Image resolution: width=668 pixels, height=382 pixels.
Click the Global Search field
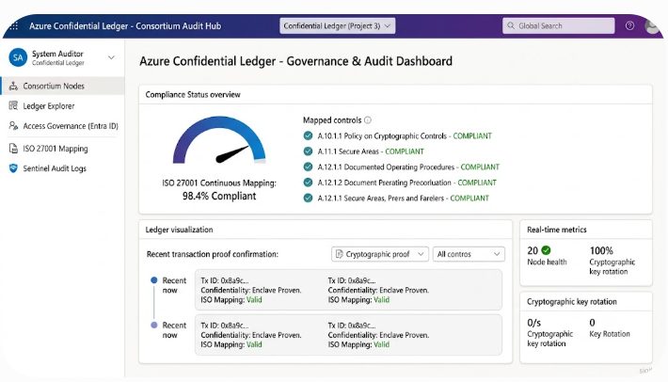pos(559,26)
